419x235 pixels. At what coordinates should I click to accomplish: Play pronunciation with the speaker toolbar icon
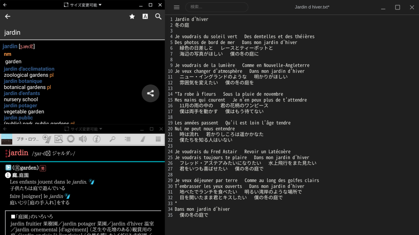[x=83, y=139]
